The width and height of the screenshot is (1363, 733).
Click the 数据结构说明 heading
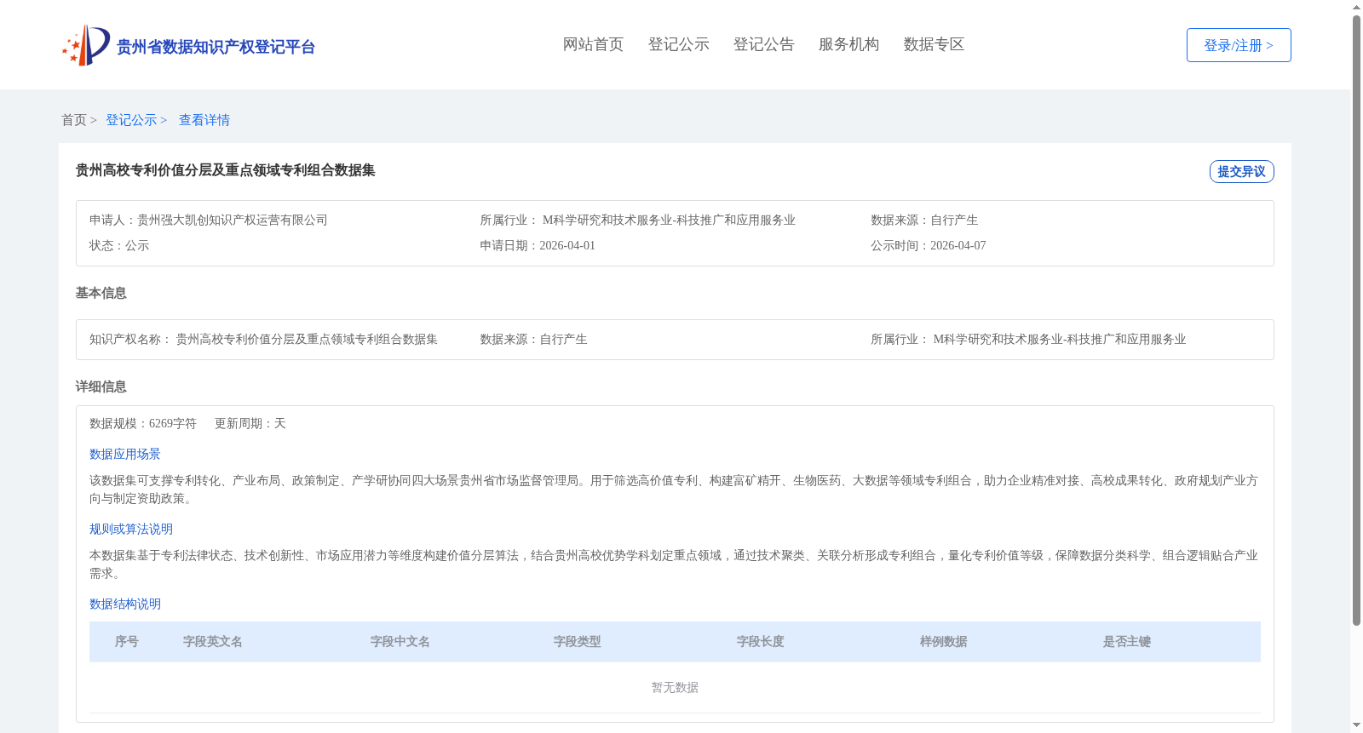coord(125,604)
